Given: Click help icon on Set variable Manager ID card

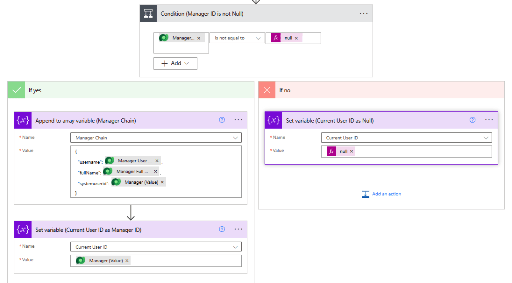Looking at the screenshot, I should [x=222, y=229].
